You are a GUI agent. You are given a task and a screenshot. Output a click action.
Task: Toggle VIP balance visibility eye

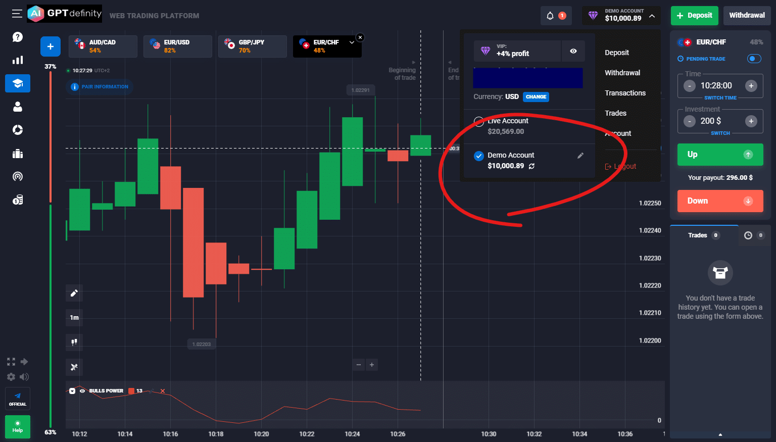click(573, 51)
